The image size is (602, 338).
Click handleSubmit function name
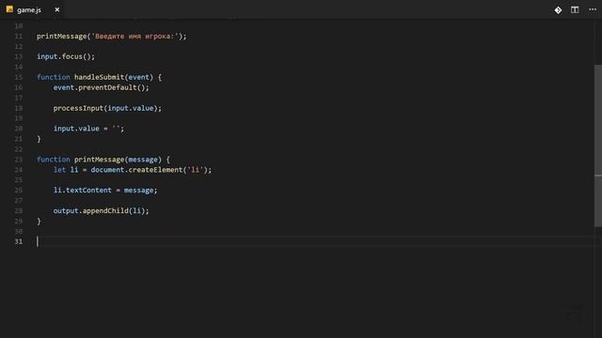(x=99, y=77)
